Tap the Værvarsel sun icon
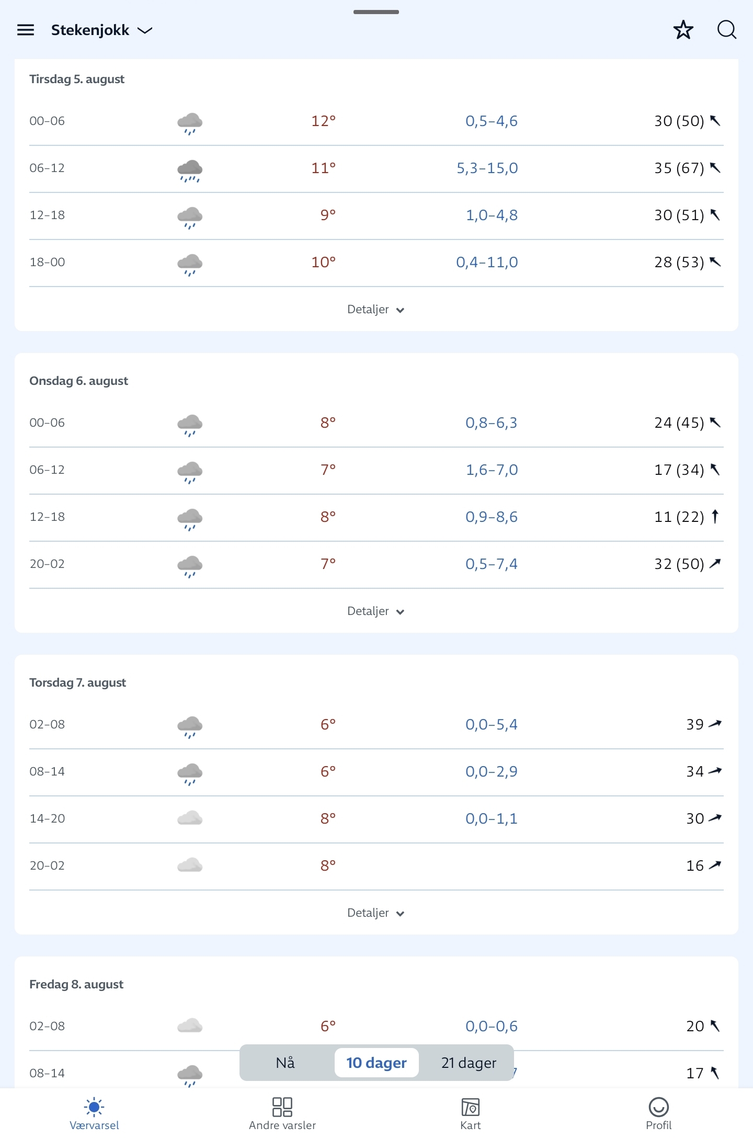The image size is (753, 1139). (x=94, y=1107)
